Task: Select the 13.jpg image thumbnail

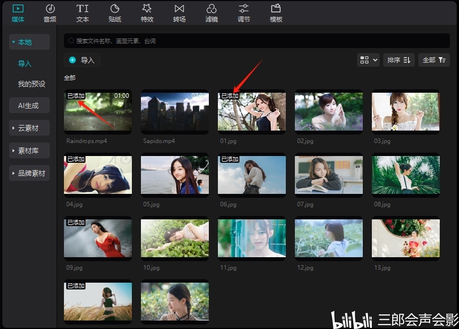Action: [406, 239]
